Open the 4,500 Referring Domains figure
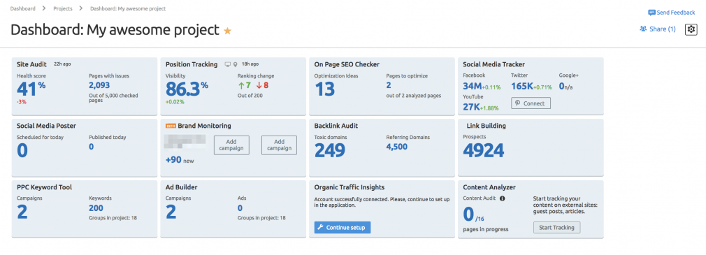This screenshot has width=706, height=255. pyautogui.click(x=396, y=147)
